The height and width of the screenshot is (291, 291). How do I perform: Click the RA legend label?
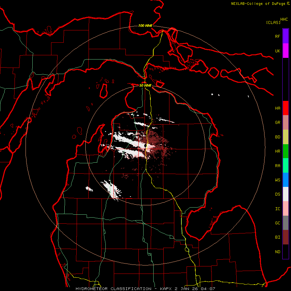pyautogui.click(x=277, y=166)
